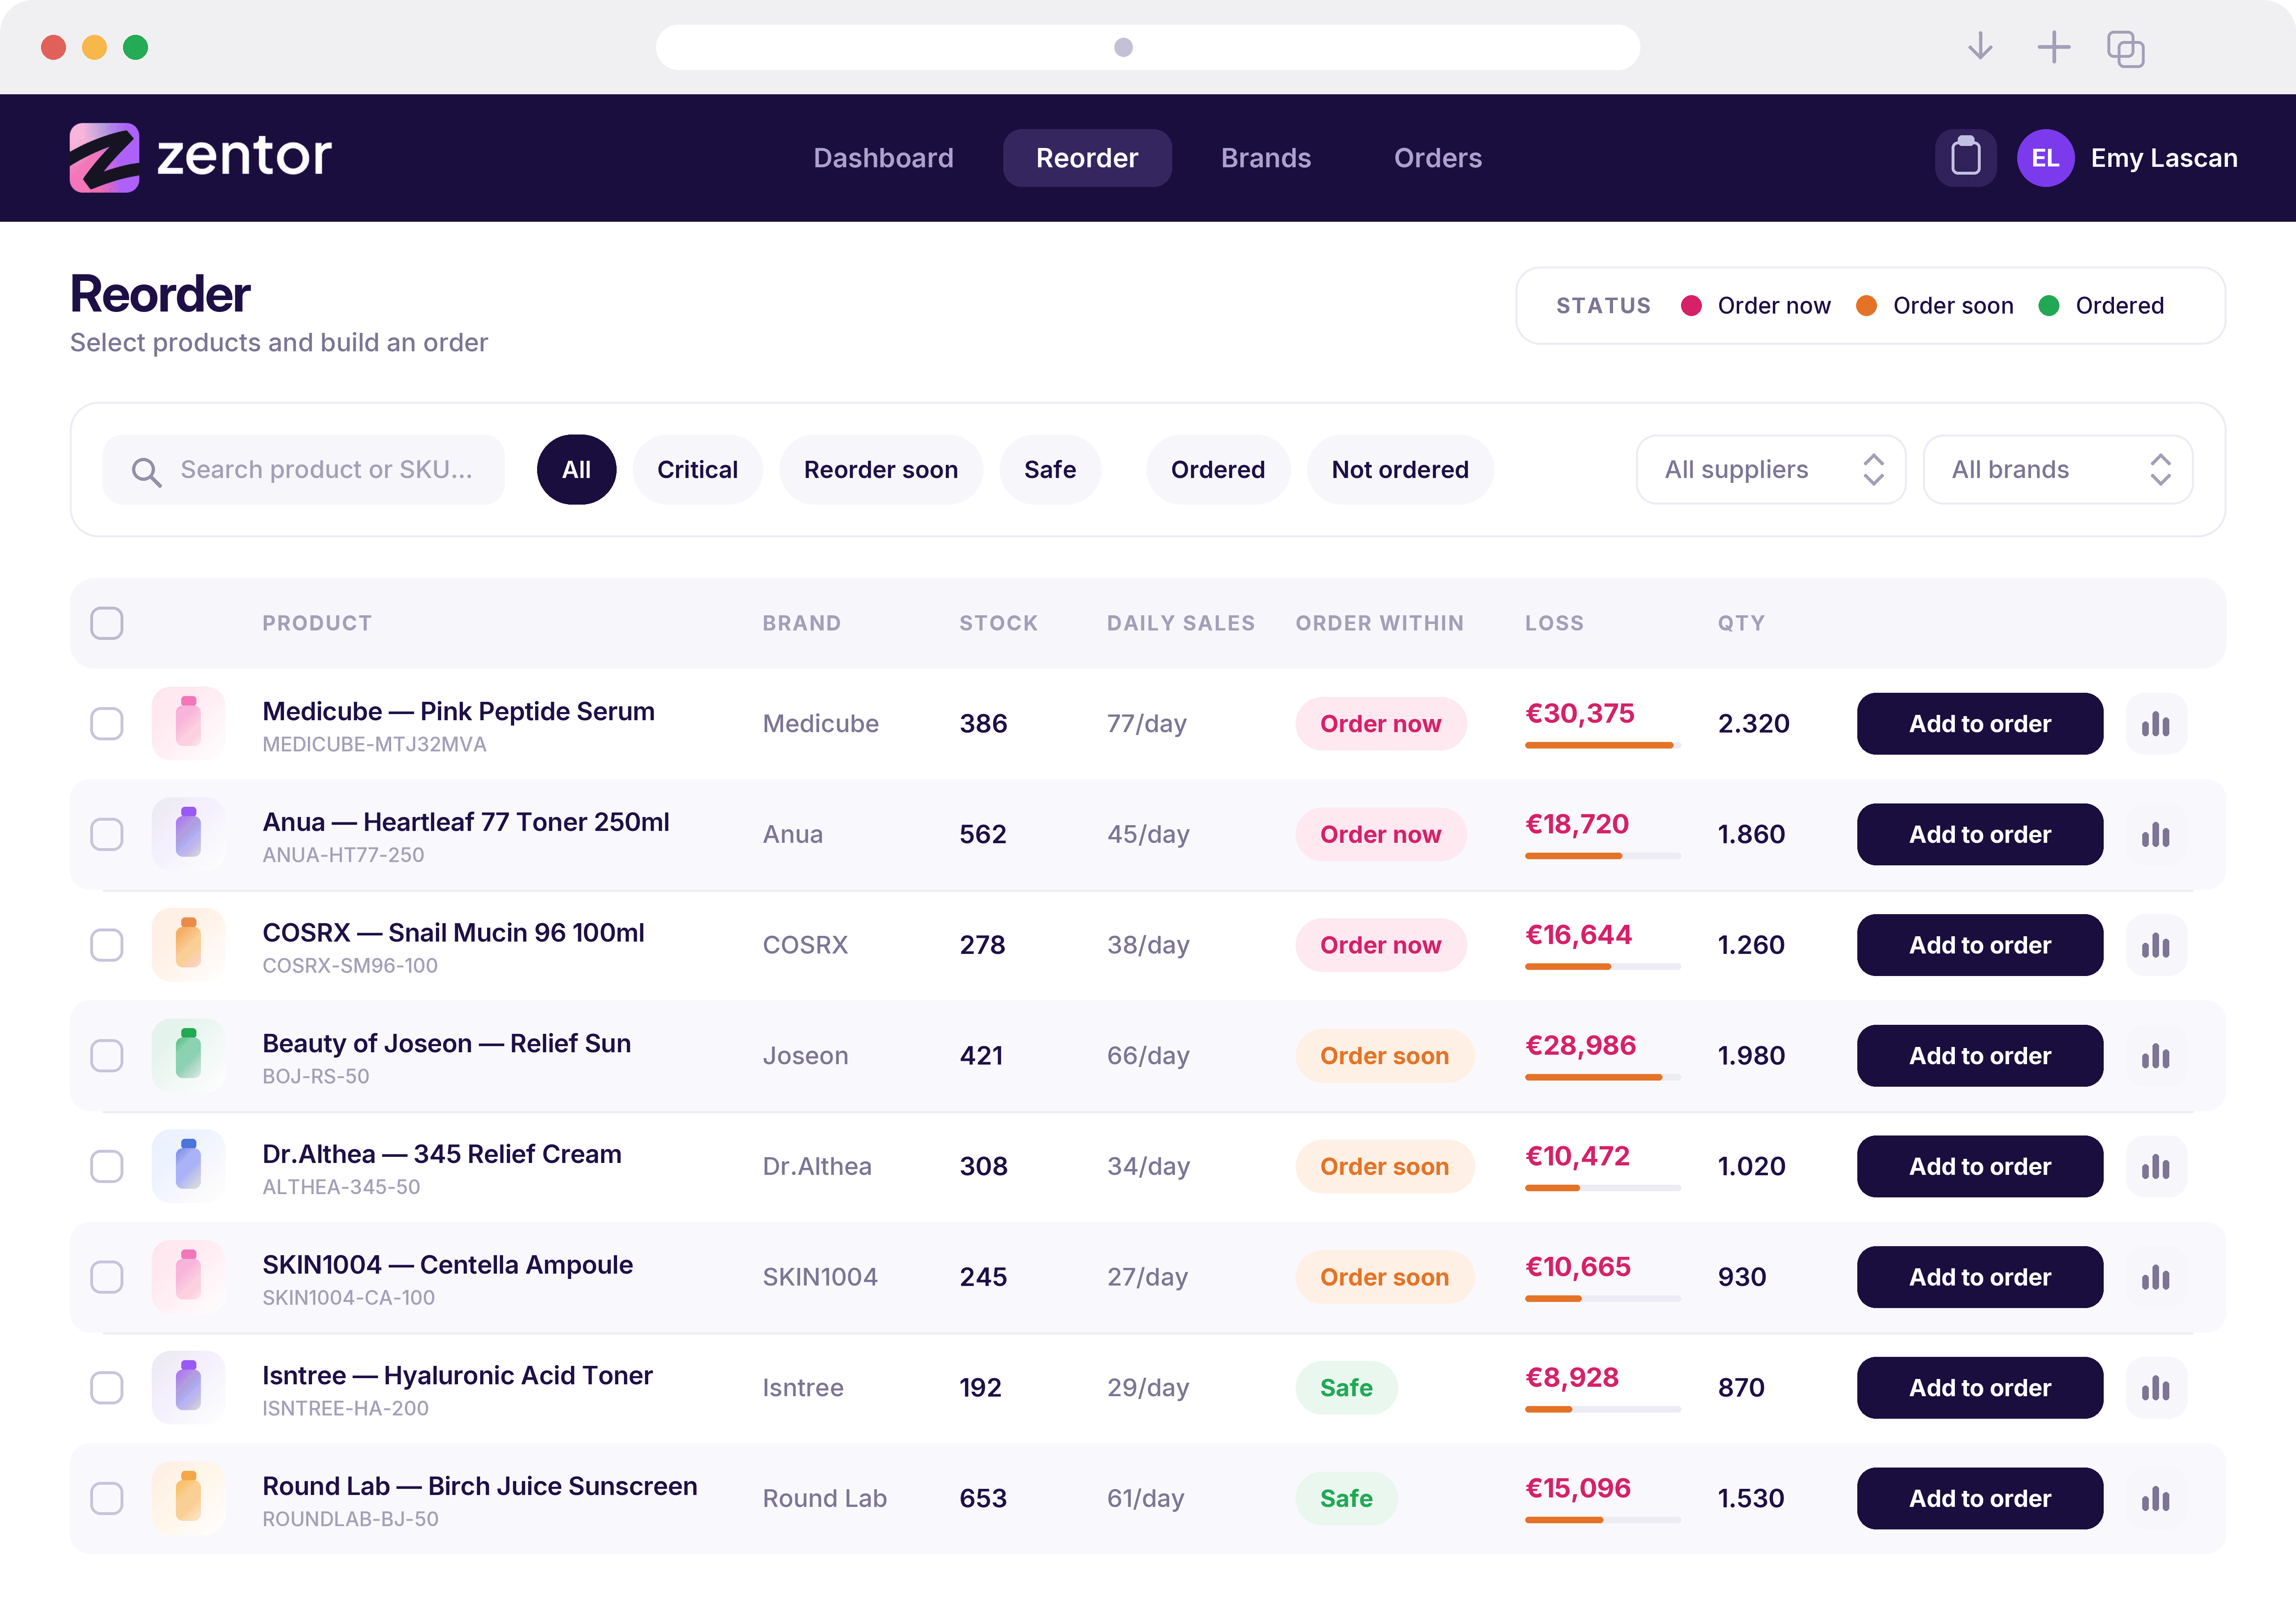The image size is (2296, 1611).
Task: Select the Reorder navigation tab
Action: 1087,158
